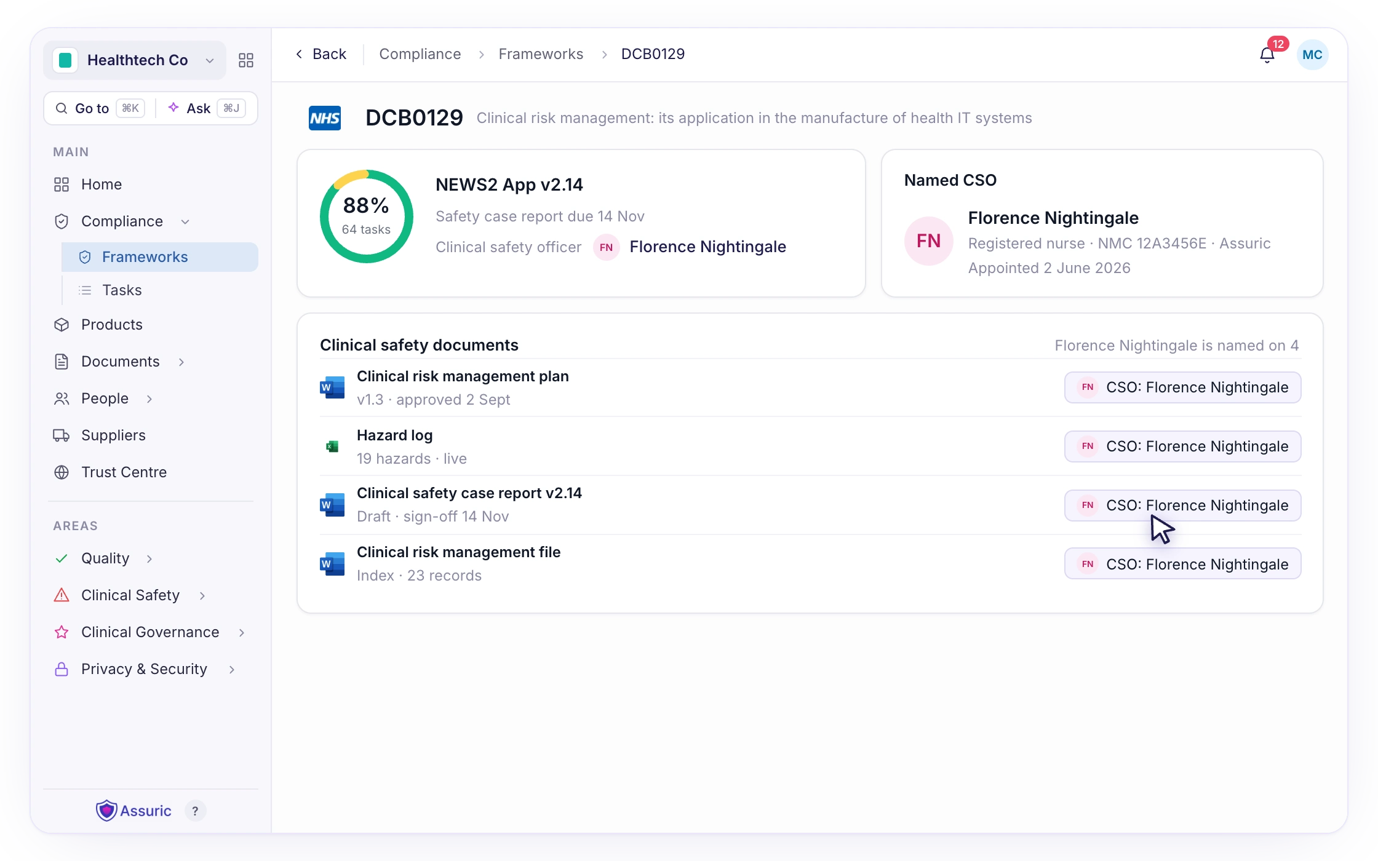
Task: Open the notifications bell
Action: tap(1267, 55)
